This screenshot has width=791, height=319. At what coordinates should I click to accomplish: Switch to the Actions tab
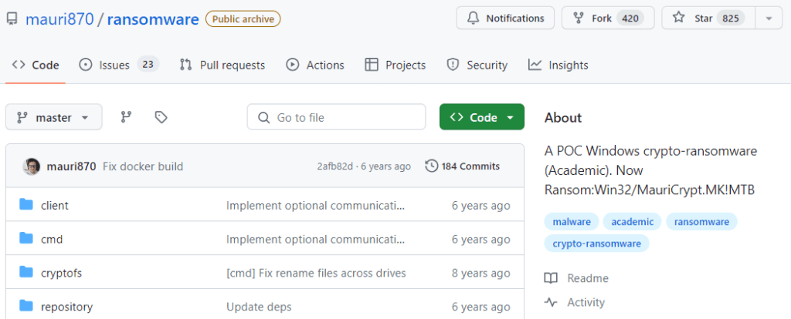click(315, 65)
